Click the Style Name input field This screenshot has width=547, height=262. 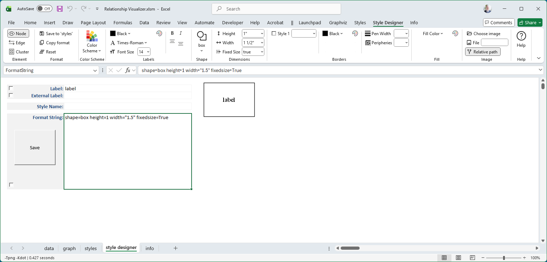tap(128, 106)
